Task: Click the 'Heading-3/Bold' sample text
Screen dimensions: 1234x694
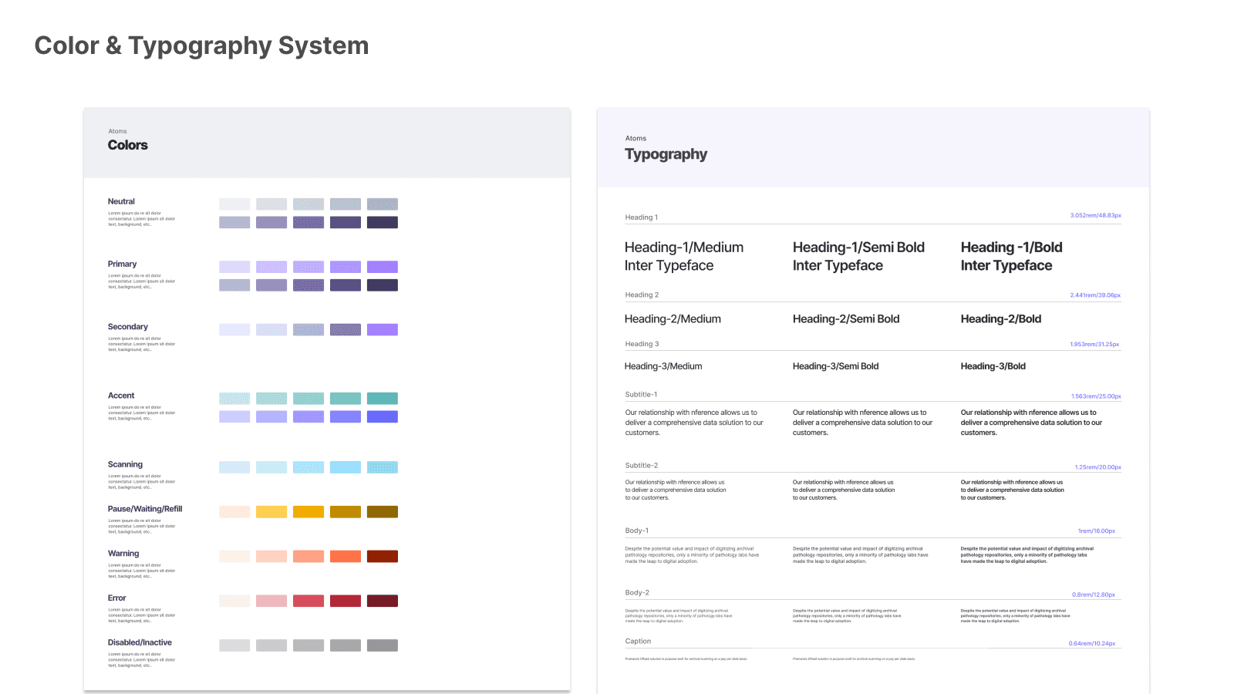Action: click(x=993, y=366)
